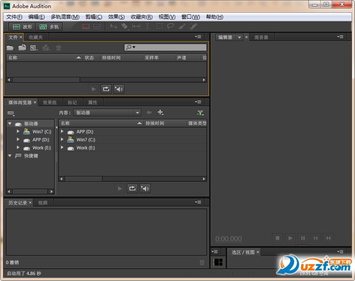Switch to Waveform (波形) view
355x281 pixels.
tap(22, 27)
